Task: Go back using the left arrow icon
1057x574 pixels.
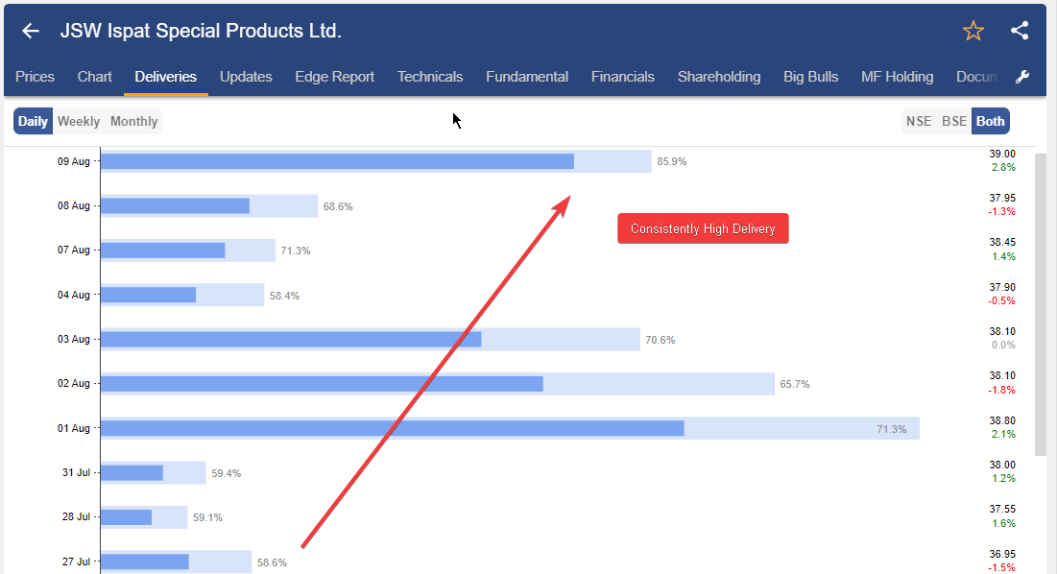Action: (31, 31)
